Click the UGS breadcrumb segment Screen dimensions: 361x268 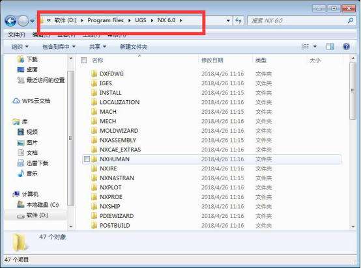[141, 20]
